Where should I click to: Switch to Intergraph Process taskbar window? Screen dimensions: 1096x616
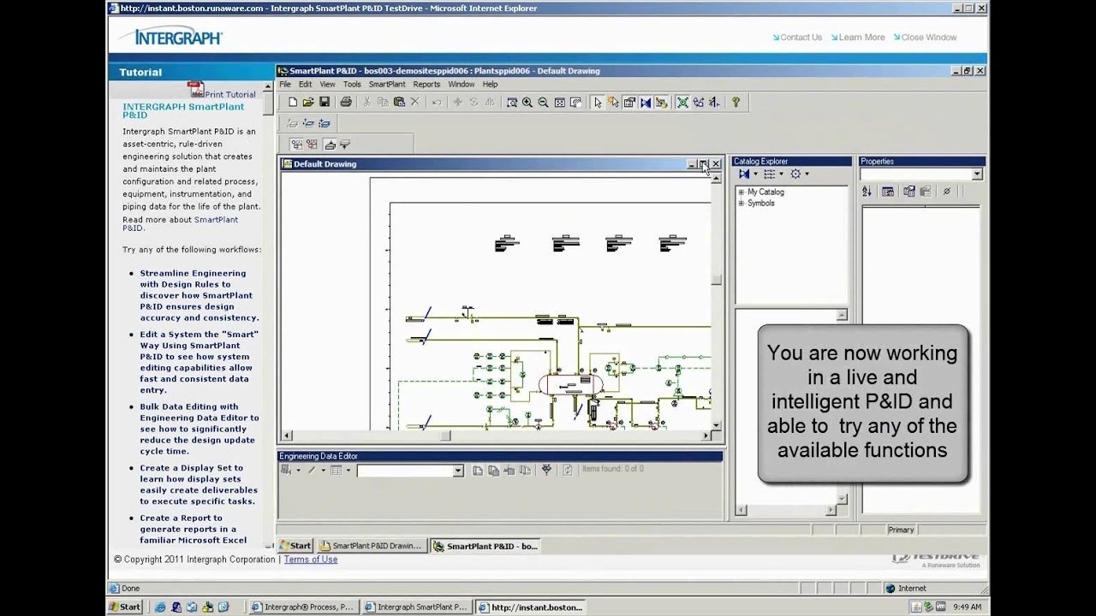(304, 607)
